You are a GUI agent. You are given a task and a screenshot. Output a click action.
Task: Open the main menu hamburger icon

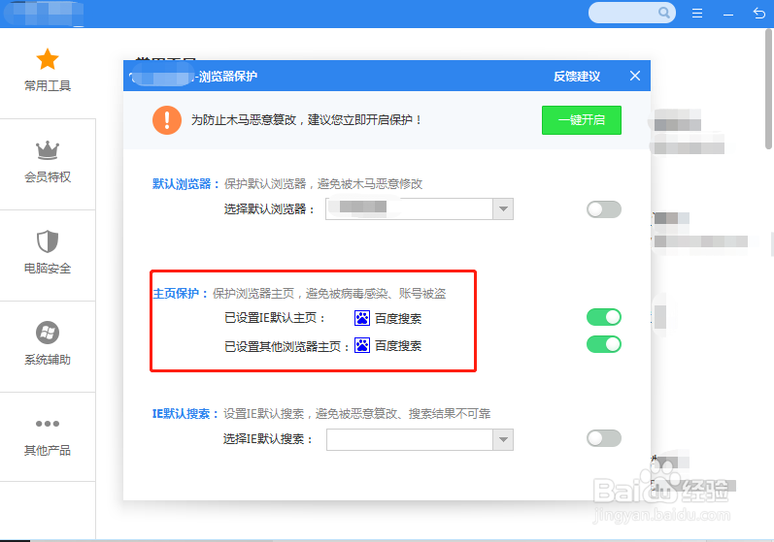[x=697, y=14]
